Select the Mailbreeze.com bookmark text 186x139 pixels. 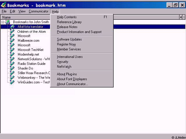click(x=28, y=41)
